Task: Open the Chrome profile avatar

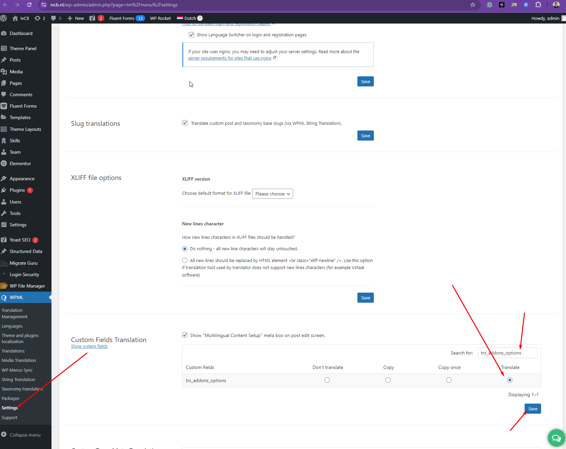Action: tap(556, 5)
